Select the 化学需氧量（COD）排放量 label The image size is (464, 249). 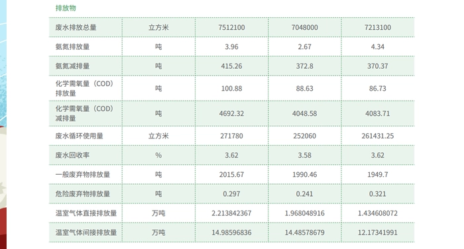(85, 89)
